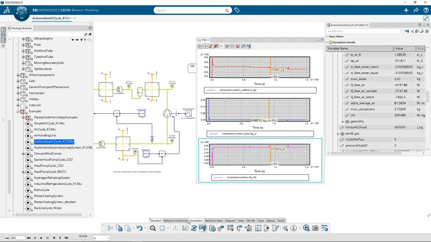
Task: Click the up arrow navigation icon in Package Browser
Action: pos(81,40)
